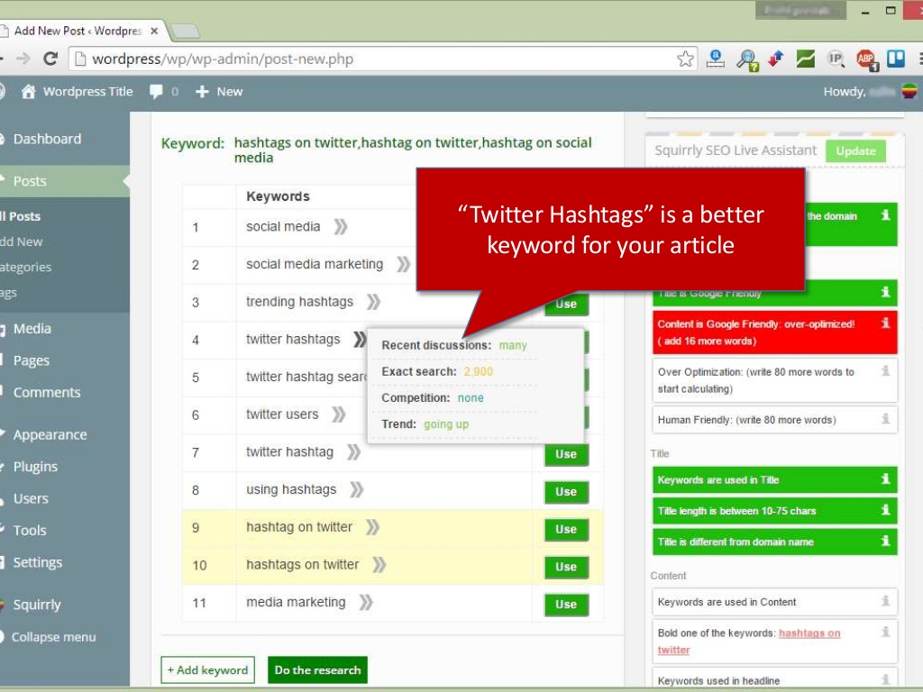Bookmark this page with the star icon

[685, 59]
